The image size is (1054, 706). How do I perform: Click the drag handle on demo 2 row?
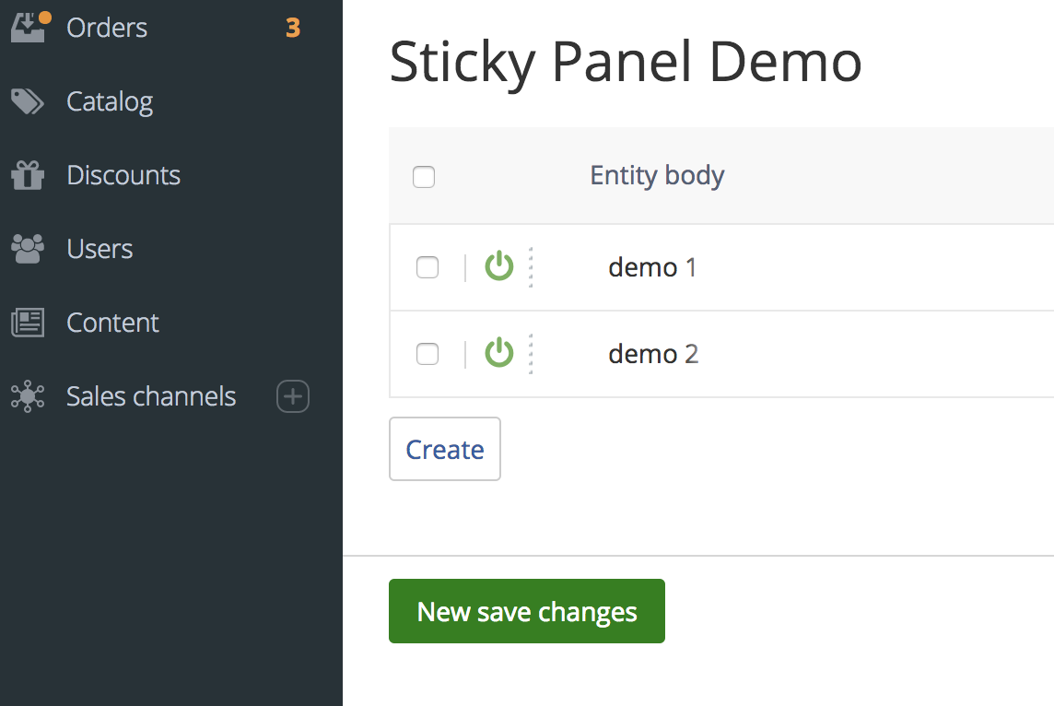pos(531,354)
